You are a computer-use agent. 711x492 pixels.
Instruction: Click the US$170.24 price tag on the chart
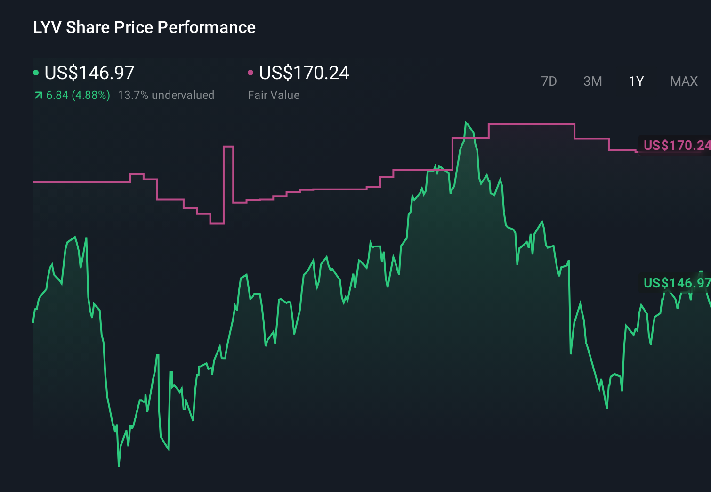(x=676, y=146)
